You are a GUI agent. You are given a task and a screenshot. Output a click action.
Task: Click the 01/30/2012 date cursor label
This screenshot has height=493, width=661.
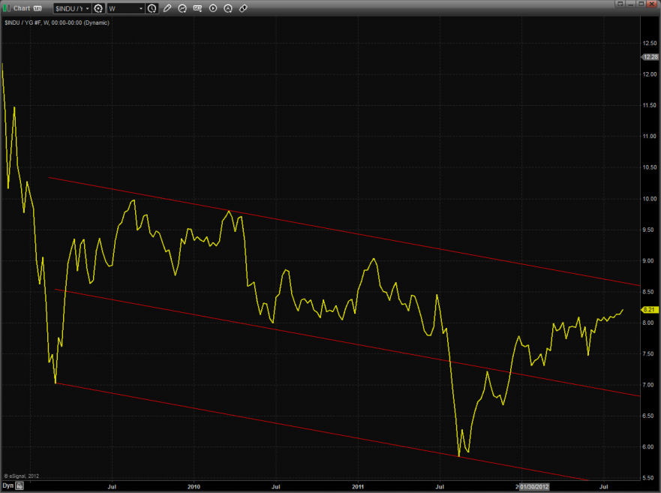point(534,487)
